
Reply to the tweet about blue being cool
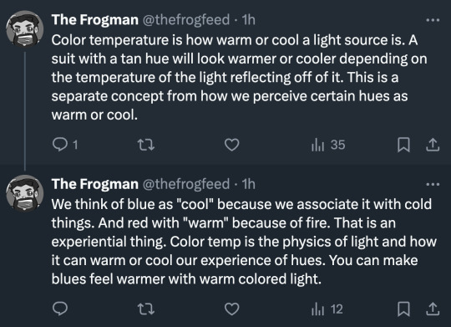[x=60, y=309]
